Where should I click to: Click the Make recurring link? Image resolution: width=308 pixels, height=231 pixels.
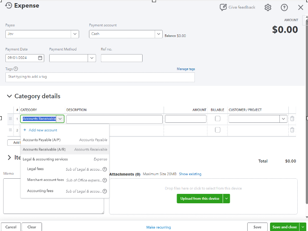pos(159,227)
